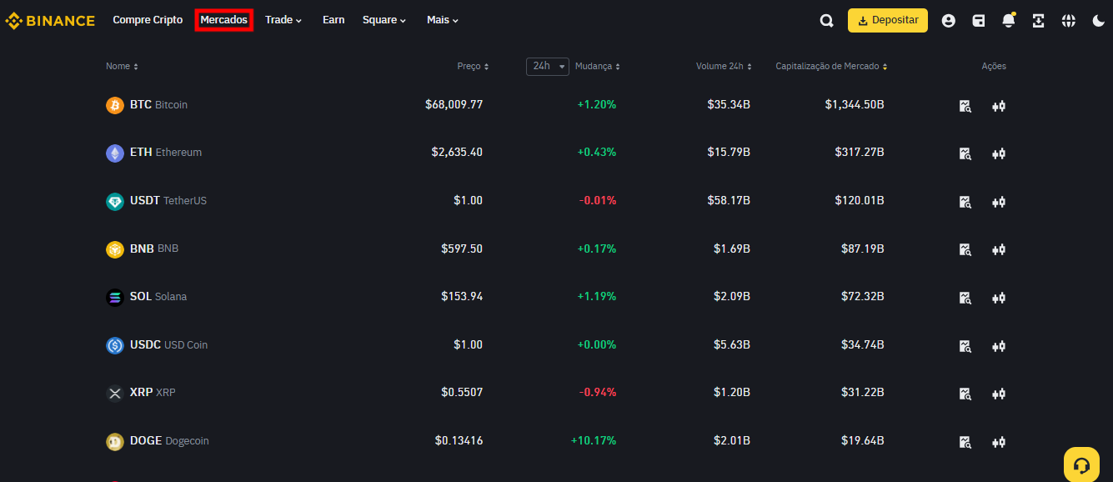Open the trade candlestick icon for Dogecoin
This screenshot has height=482, width=1113.
pos(998,442)
